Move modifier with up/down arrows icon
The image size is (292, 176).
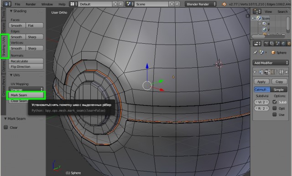pyautogui.click(x=282, y=72)
